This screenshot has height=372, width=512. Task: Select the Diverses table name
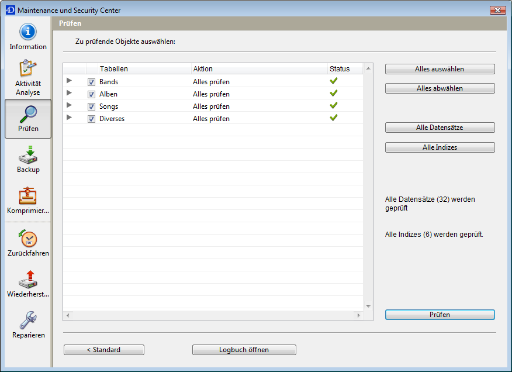(112, 119)
